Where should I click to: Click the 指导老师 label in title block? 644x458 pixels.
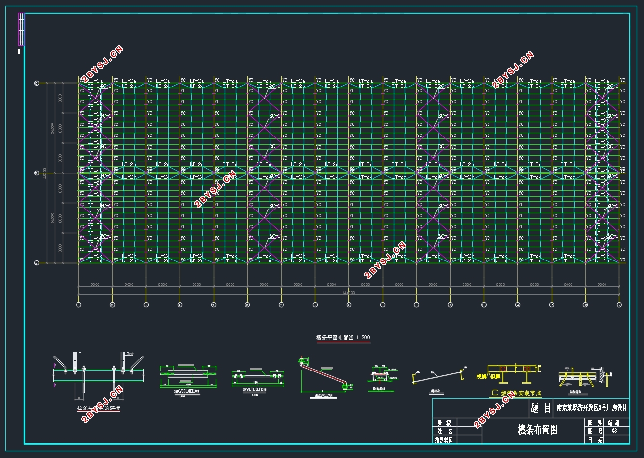click(x=444, y=439)
